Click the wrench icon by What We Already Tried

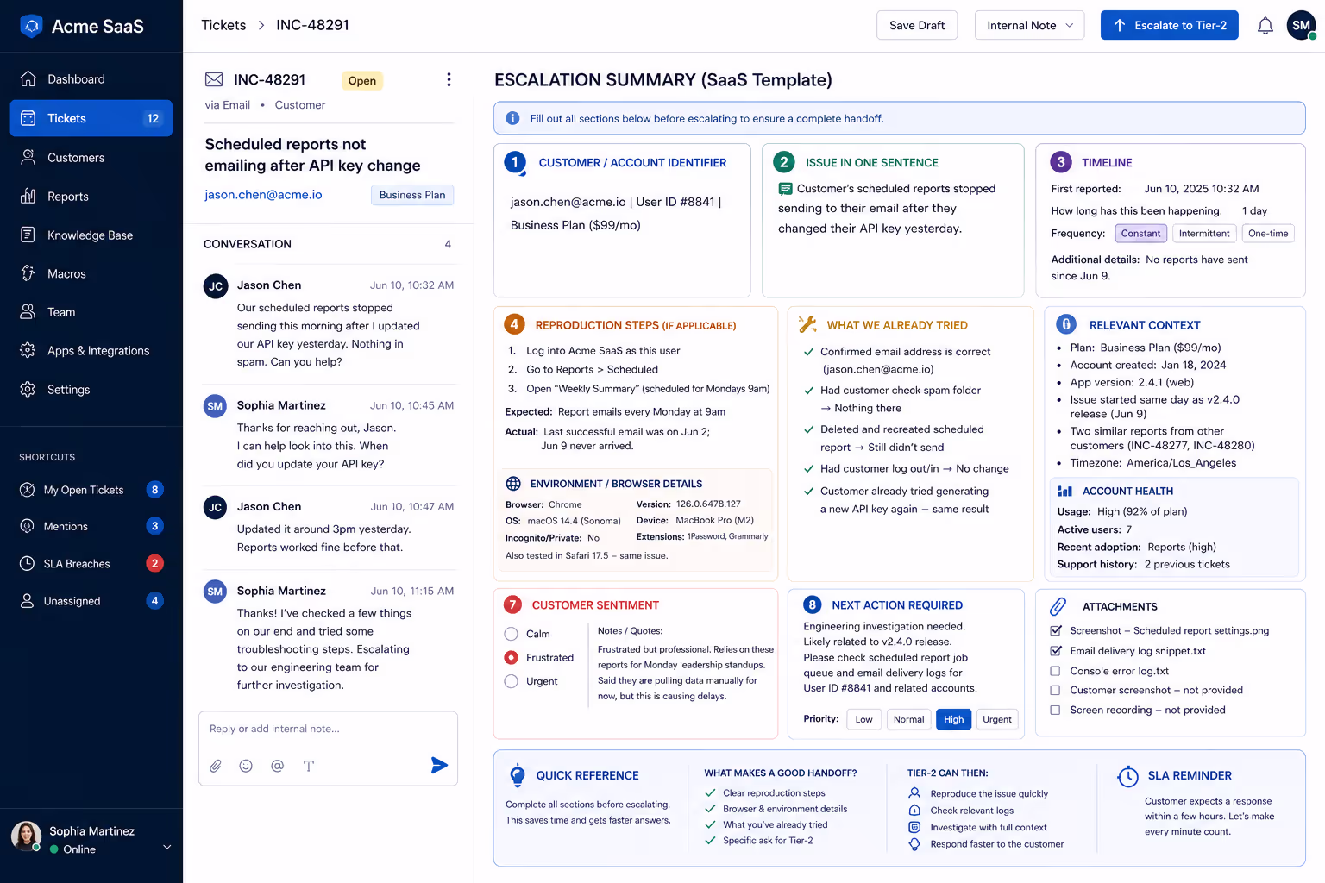807,324
